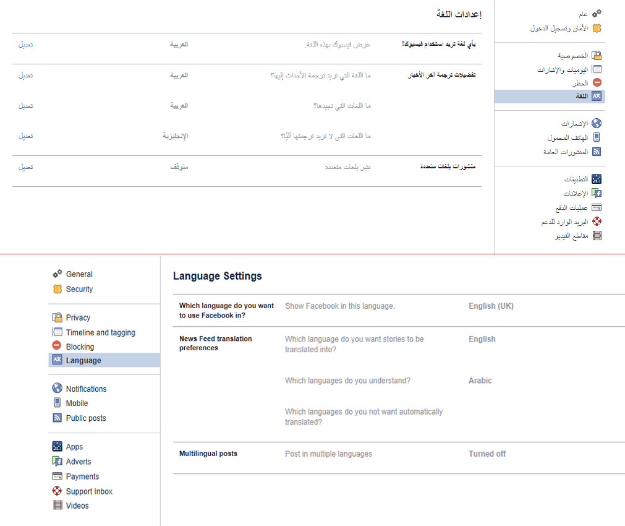Select the language icon beside "اللغة"

(x=597, y=96)
